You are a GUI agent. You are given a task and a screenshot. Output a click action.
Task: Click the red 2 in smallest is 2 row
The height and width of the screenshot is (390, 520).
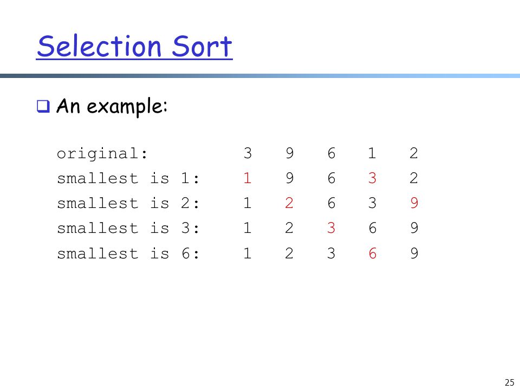point(289,203)
